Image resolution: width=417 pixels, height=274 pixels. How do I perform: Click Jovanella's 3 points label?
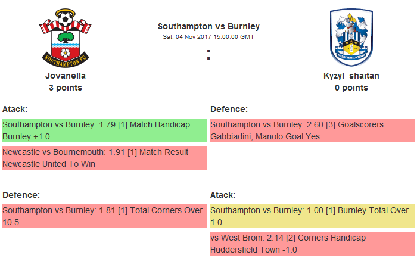[x=66, y=88]
